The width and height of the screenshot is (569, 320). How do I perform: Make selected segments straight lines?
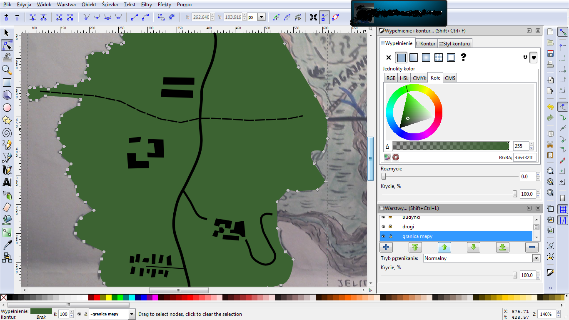click(x=134, y=17)
